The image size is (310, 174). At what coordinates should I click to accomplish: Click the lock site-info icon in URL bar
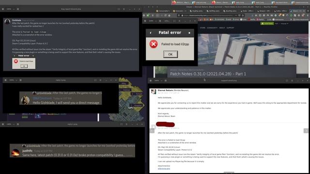(182, 15)
